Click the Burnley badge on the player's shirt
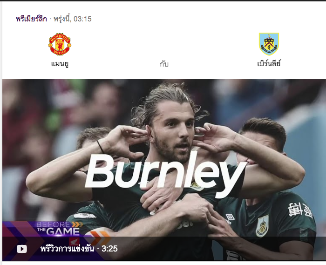The height and width of the screenshot is (265, 326). pyautogui.click(x=262, y=226)
